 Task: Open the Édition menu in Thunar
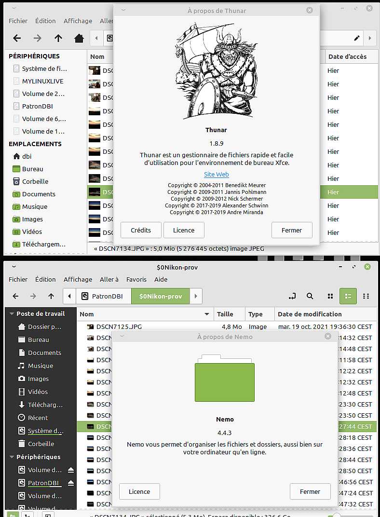45,21
